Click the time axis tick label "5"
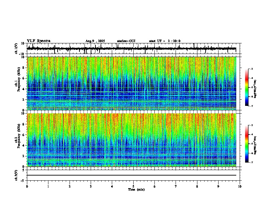Viewport: 270px width, 209px height. pos(133,186)
